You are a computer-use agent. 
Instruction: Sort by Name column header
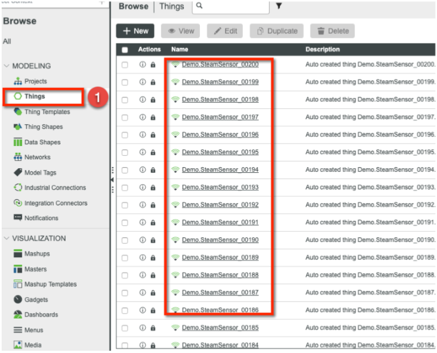coord(179,50)
